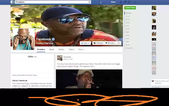This screenshot has height=106, width=169.
Task: Click the blue verified badge next to Facebook
Action: pos(53,39)
